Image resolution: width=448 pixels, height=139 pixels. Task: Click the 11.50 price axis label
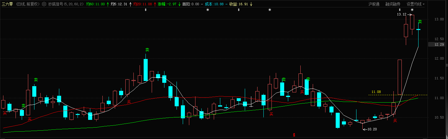click(x=439, y=78)
